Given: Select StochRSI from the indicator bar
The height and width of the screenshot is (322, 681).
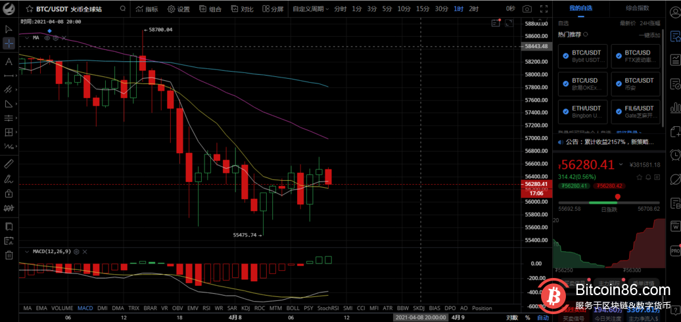Looking at the screenshot, I should point(327,308).
